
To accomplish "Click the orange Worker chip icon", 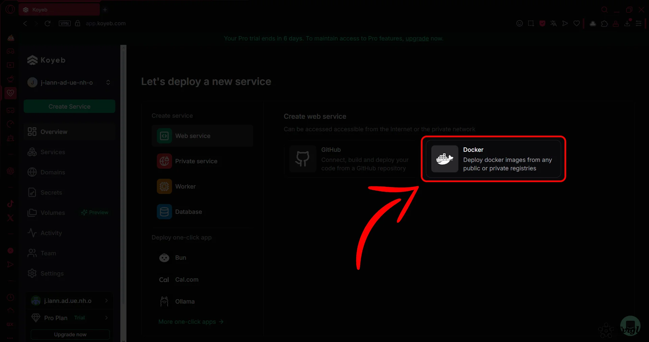I will (164, 187).
